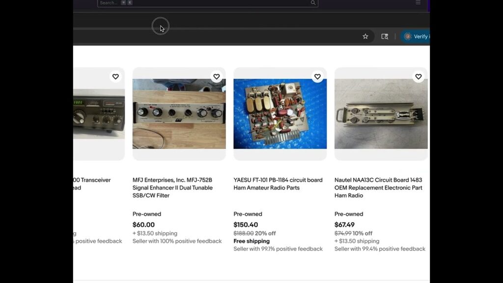Add YAESU FT-101 circuit board to watchlist
Image resolution: width=503 pixels, height=283 pixels.
[317, 77]
